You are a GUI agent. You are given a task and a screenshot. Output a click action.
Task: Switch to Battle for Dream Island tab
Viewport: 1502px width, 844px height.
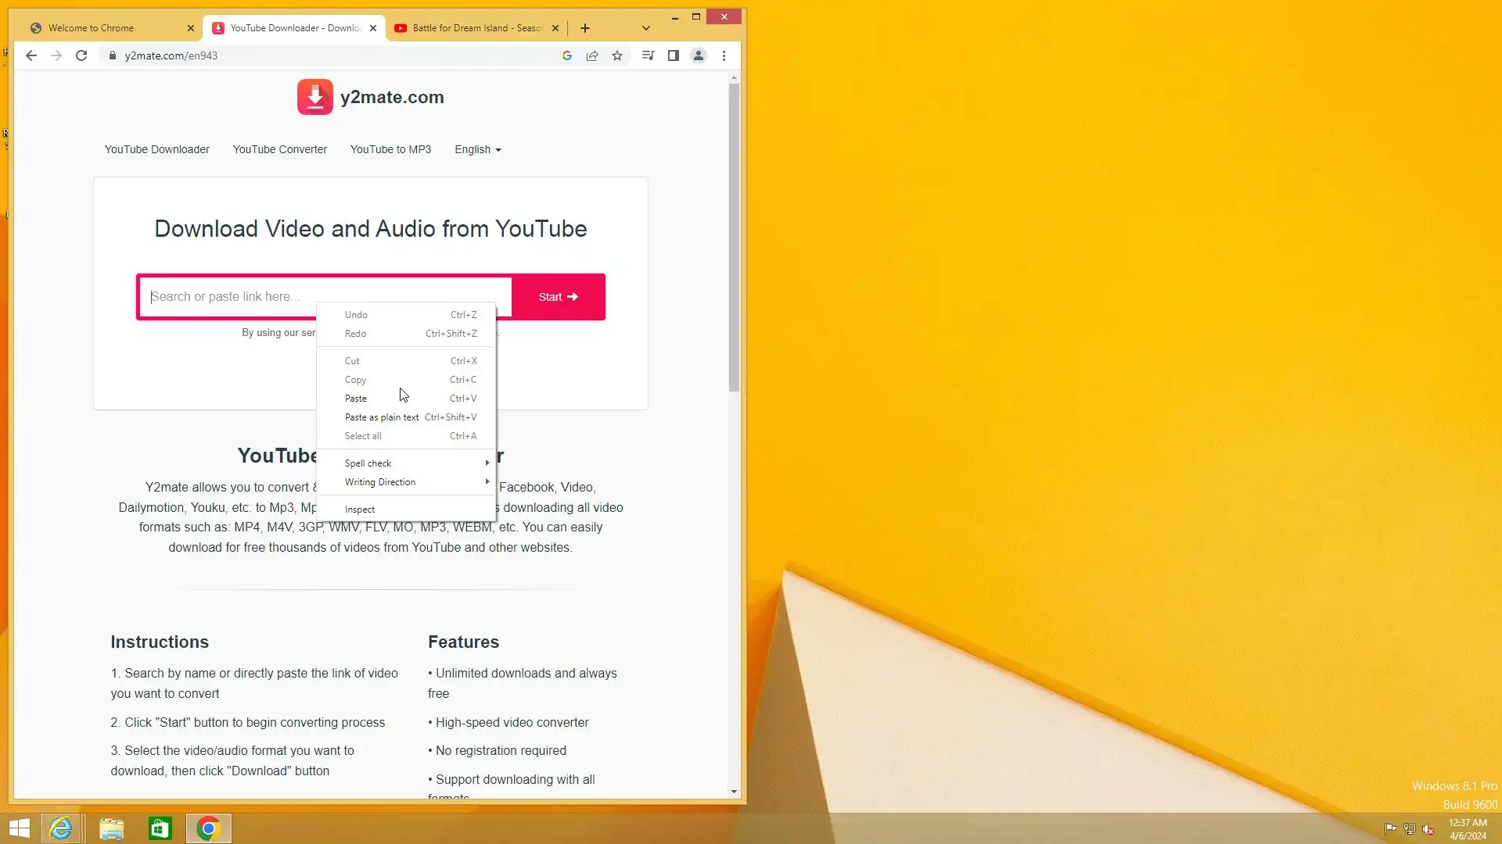[x=469, y=28]
